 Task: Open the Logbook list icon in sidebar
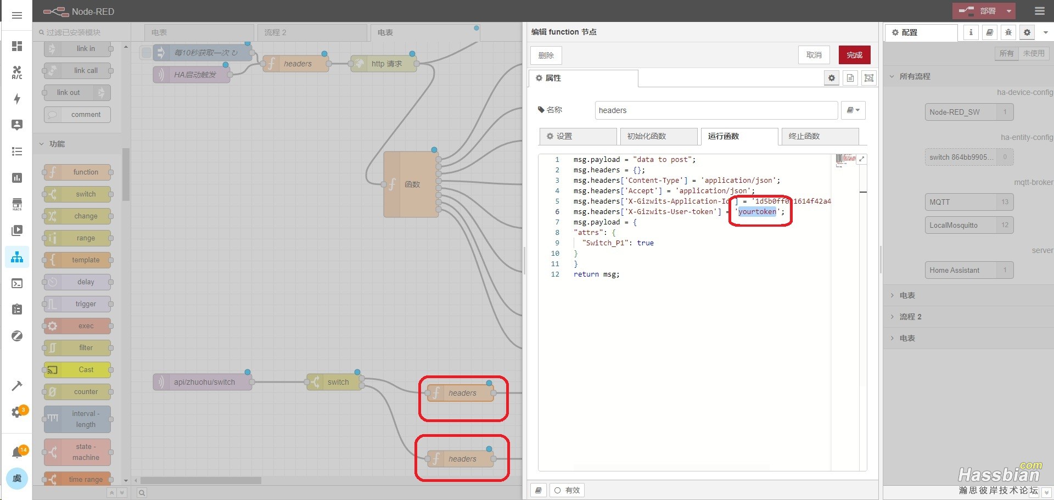17,151
